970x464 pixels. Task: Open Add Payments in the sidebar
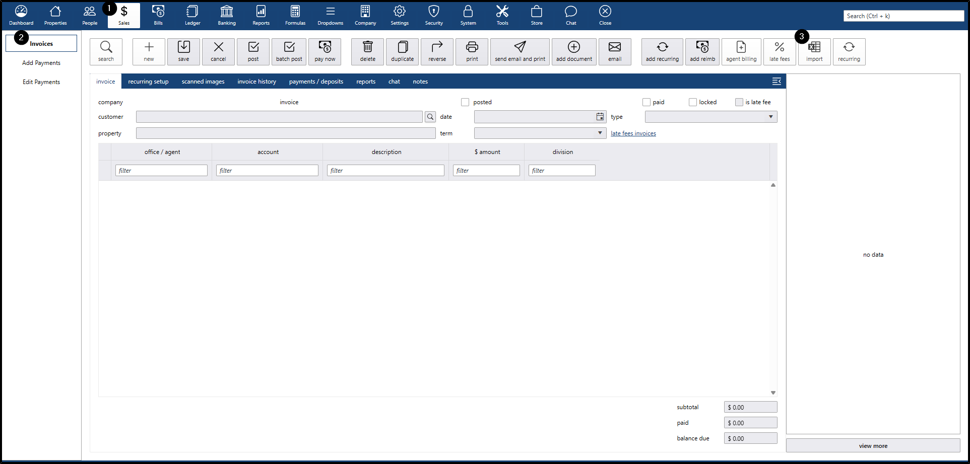(x=41, y=63)
